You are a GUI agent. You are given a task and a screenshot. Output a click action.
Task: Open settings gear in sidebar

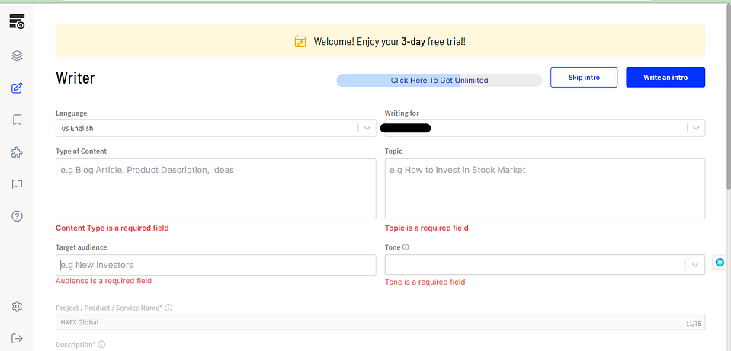pos(17,306)
